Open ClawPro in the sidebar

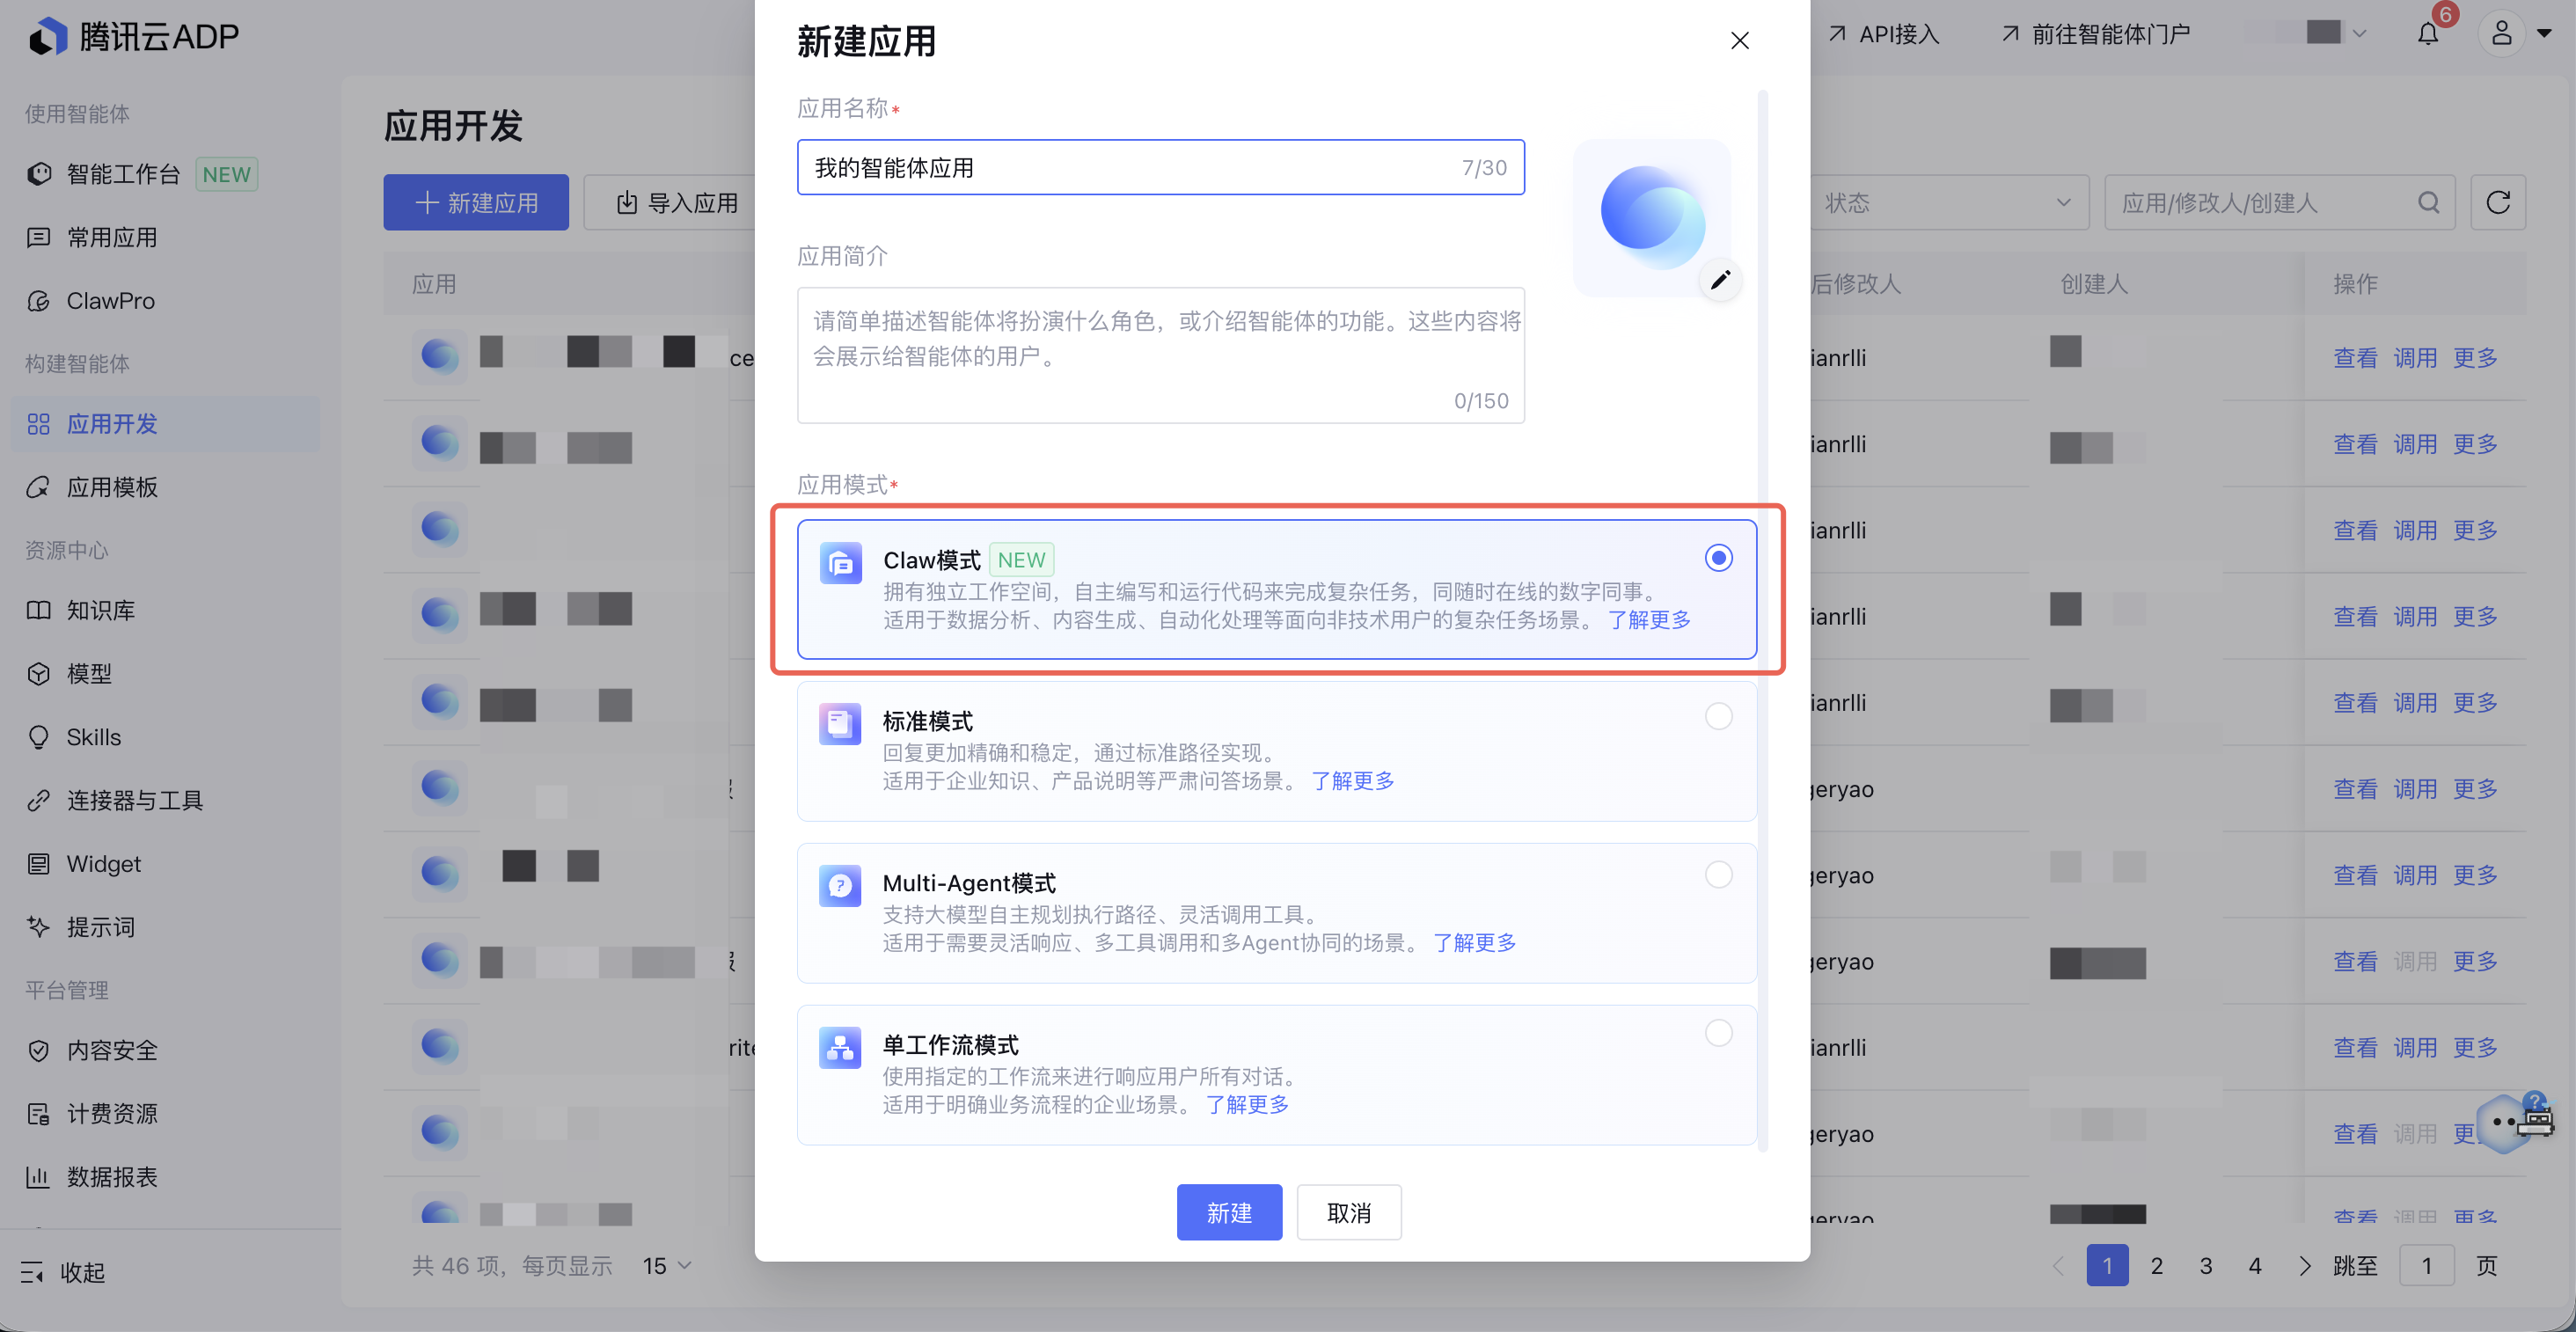click(110, 301)
